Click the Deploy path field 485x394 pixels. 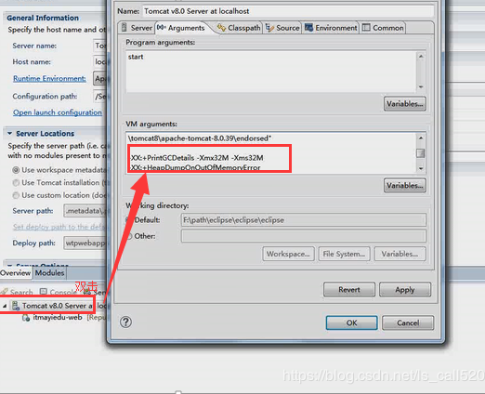click(x=85, y=243)
